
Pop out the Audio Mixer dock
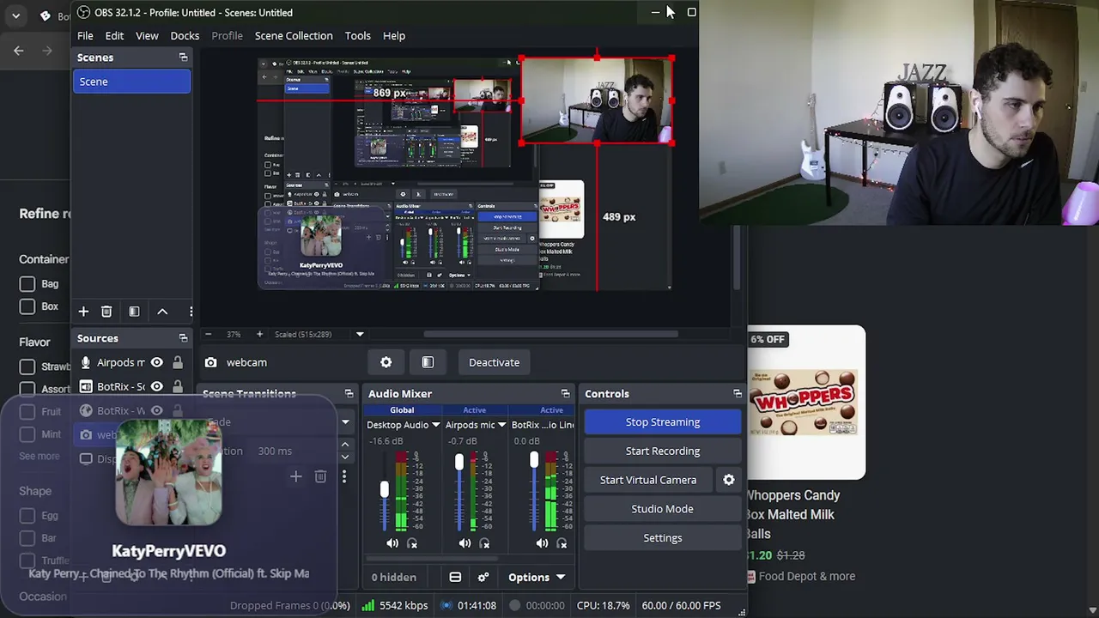565,394
